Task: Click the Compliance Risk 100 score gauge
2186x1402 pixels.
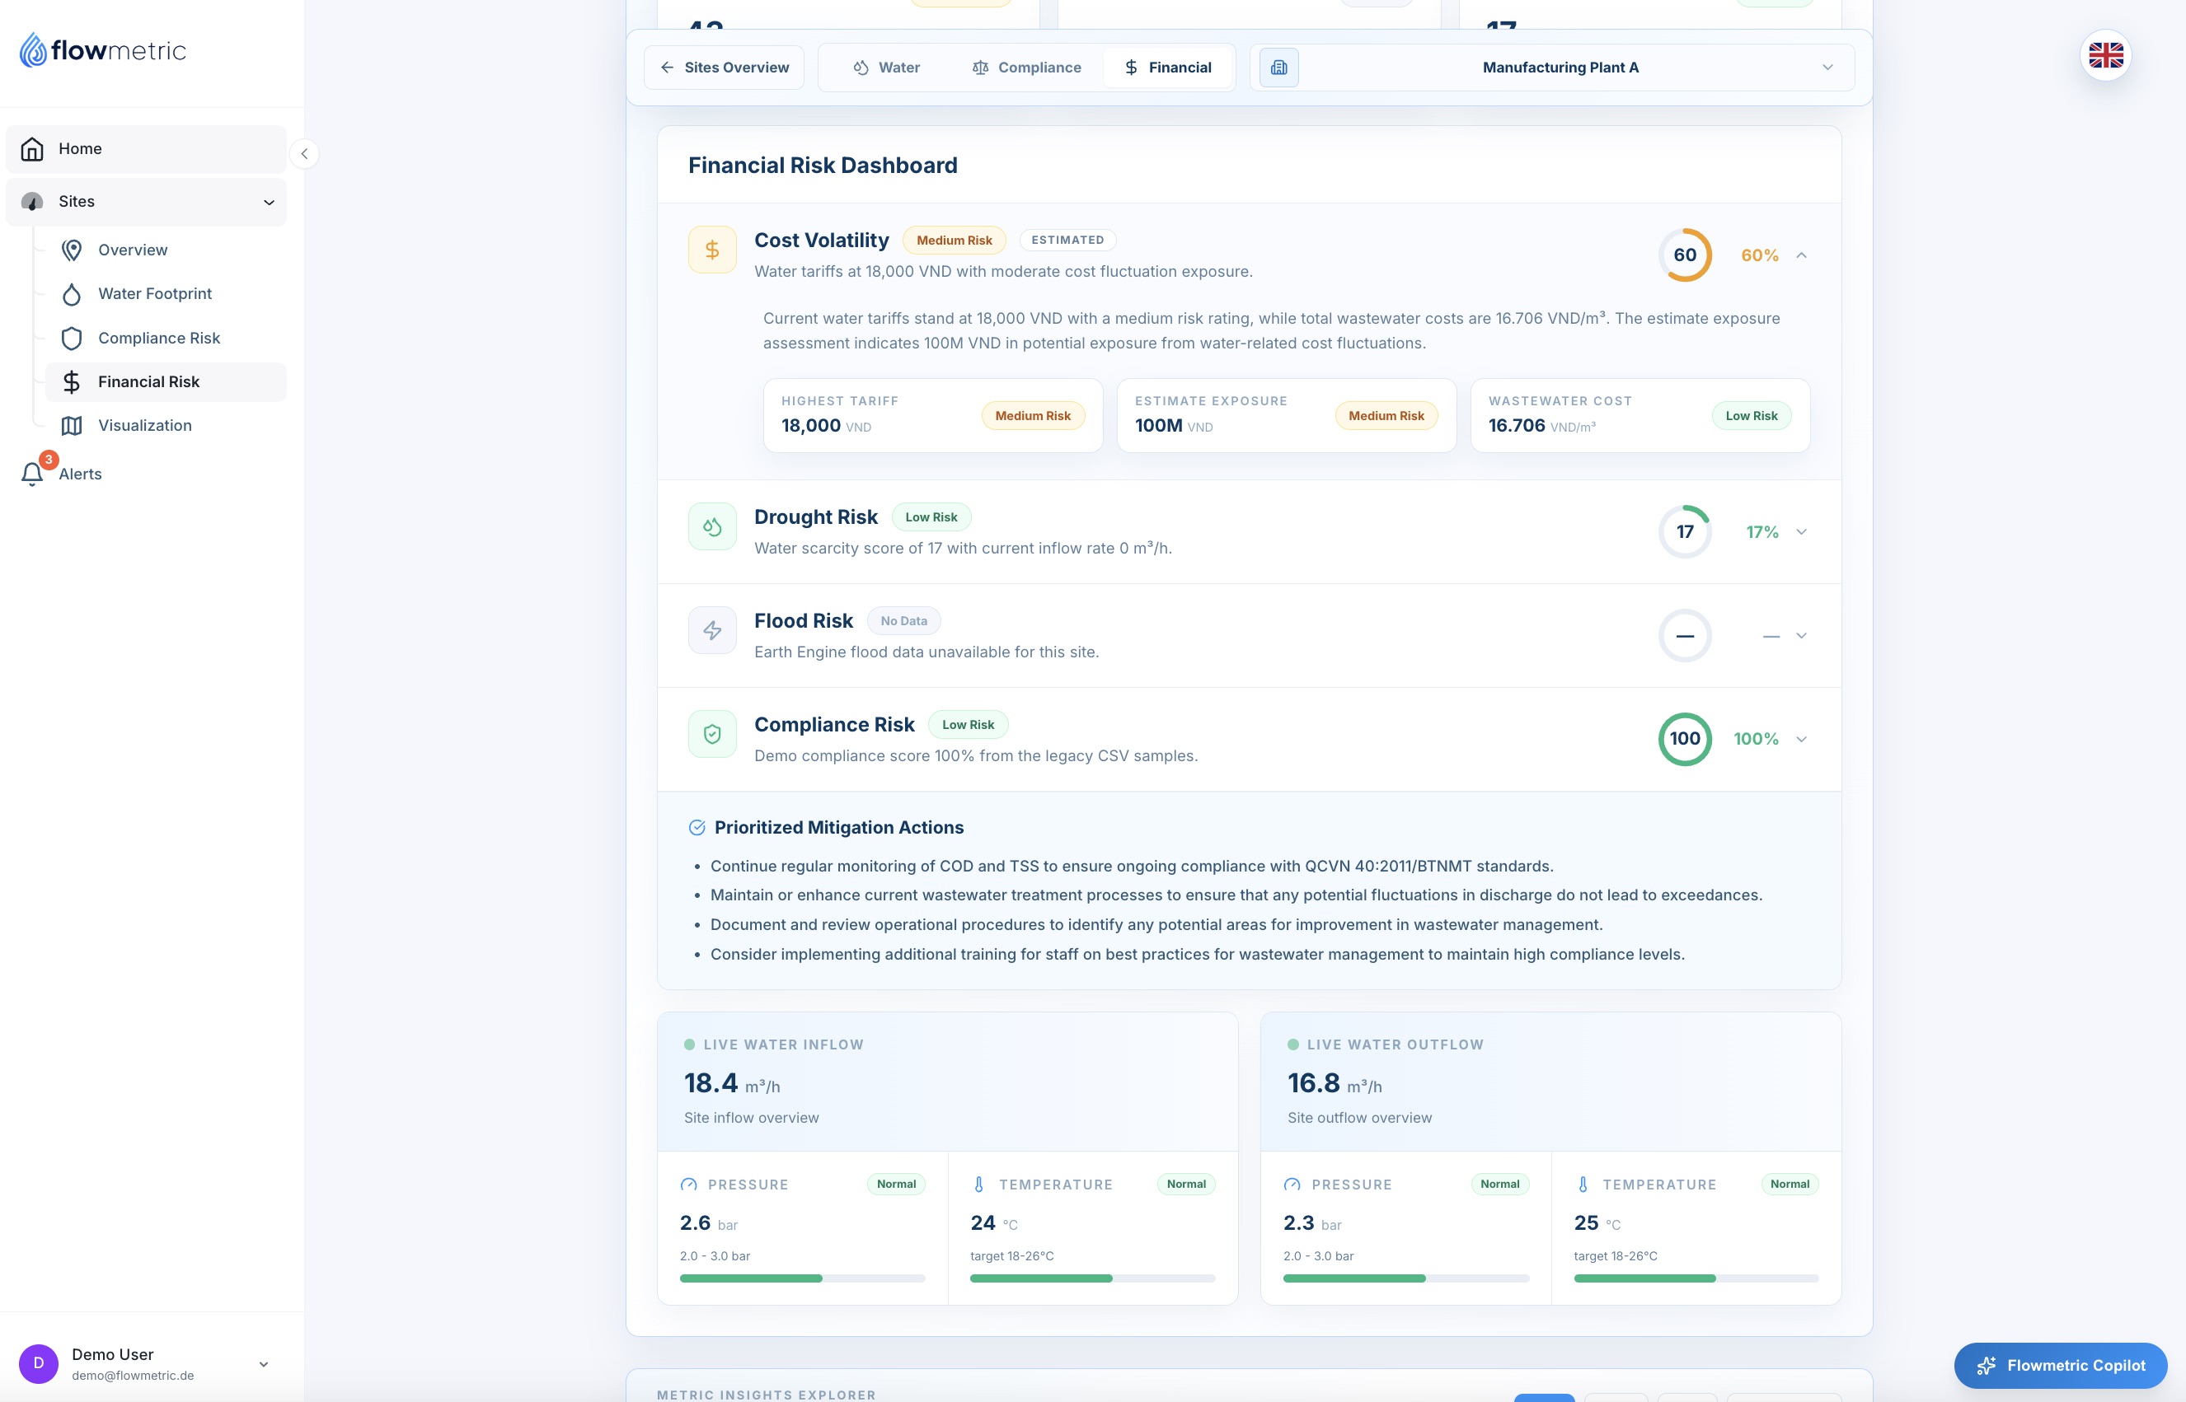Action: (1685, 739)
